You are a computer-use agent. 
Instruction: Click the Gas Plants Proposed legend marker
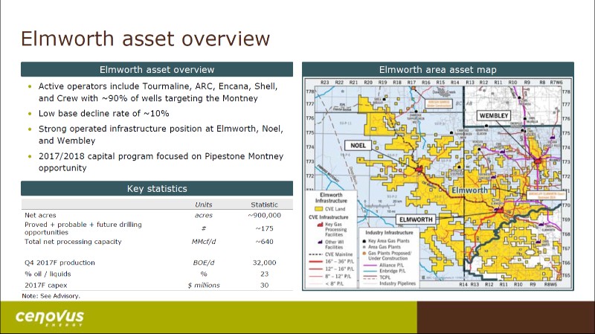click(364, 253)
